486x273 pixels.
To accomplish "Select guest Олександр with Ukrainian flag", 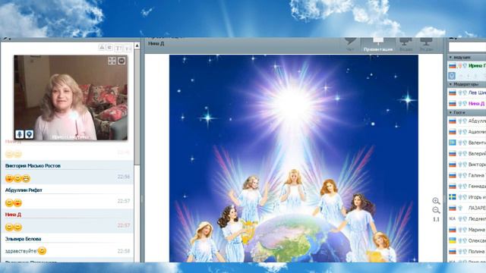I will tap(467, 240).
